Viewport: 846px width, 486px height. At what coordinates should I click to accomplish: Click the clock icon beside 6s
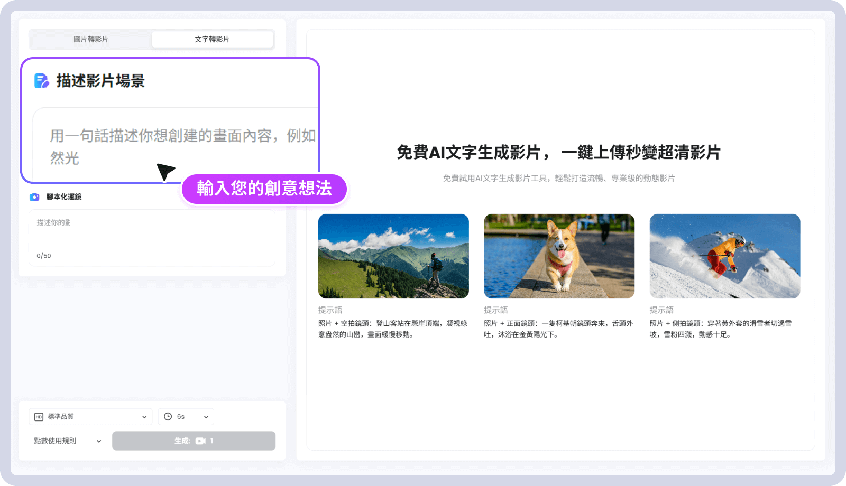click(x=168, y=417)
